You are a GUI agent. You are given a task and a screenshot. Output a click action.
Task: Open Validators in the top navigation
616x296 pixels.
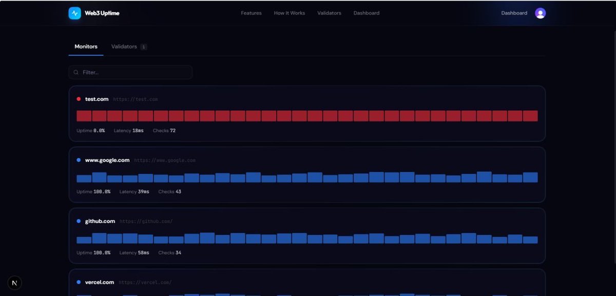coord(329,13)
